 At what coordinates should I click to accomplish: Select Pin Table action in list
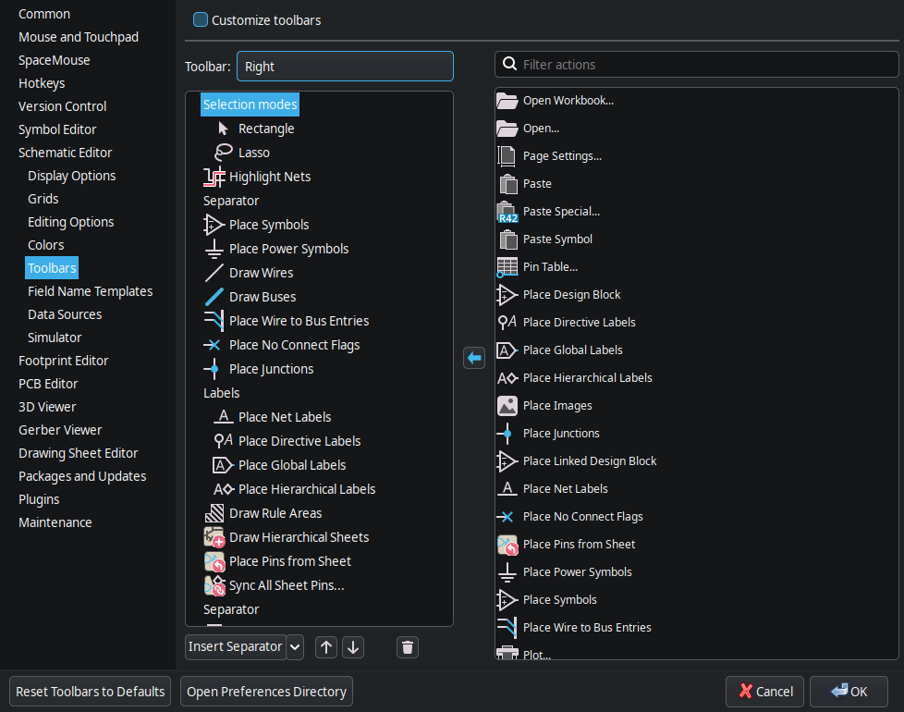click(550, 267)
